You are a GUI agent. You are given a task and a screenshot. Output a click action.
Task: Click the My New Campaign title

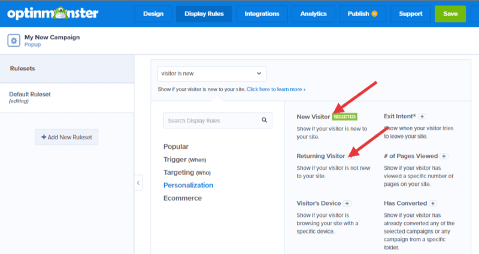tap(52, 37)
